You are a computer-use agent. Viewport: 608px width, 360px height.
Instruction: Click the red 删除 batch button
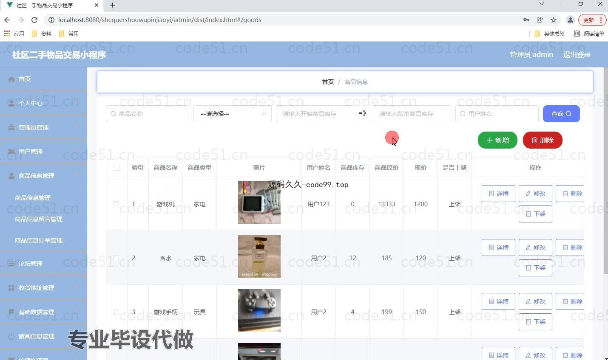pyautogui.click(x=543, y=140)
